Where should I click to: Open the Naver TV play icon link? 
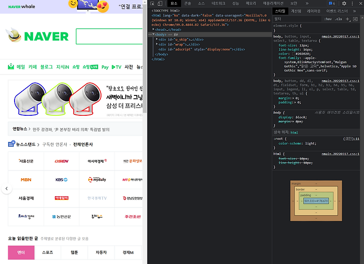click(116, 67)
